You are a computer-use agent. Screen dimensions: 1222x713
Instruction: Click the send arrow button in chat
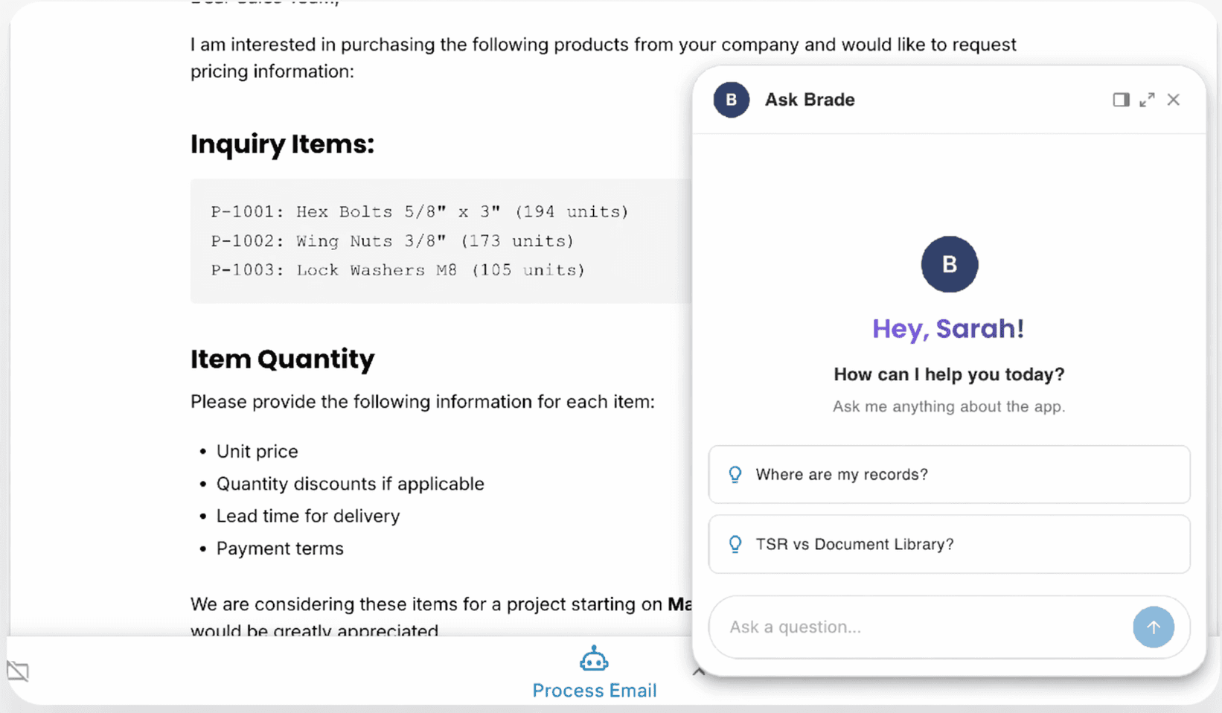coord(1154,627)
